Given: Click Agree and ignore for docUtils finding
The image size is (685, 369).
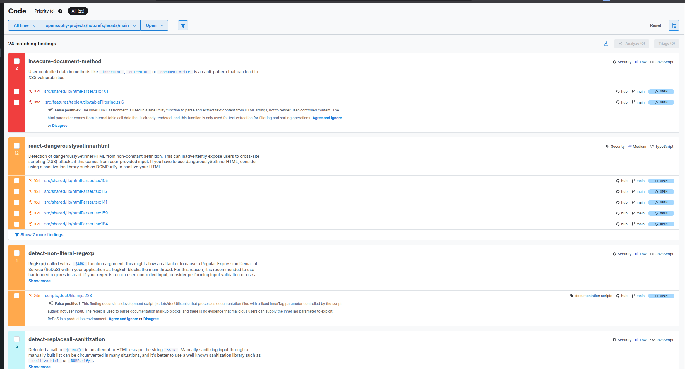Looking at the screenshot, I should click(x=123, y=319).
